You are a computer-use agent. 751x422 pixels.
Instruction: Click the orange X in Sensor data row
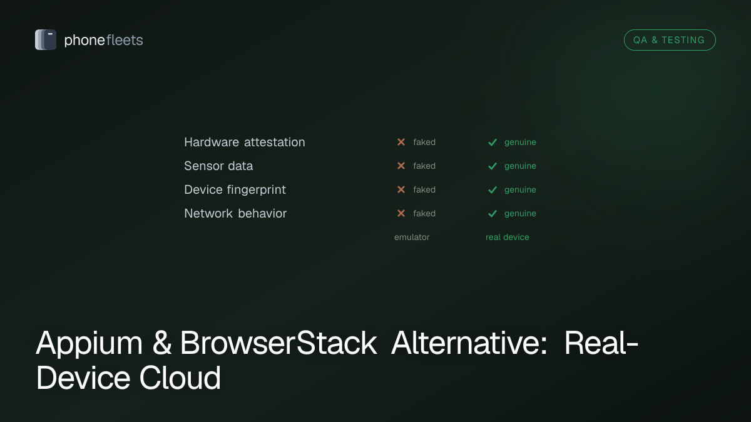[x=401, y=166]
